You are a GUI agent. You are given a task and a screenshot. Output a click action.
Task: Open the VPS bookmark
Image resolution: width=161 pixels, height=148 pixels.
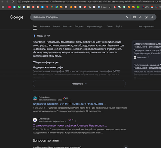(145, 7)
